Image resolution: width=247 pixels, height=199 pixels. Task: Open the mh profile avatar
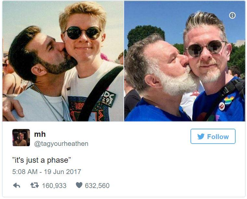(x=21, y=138)
